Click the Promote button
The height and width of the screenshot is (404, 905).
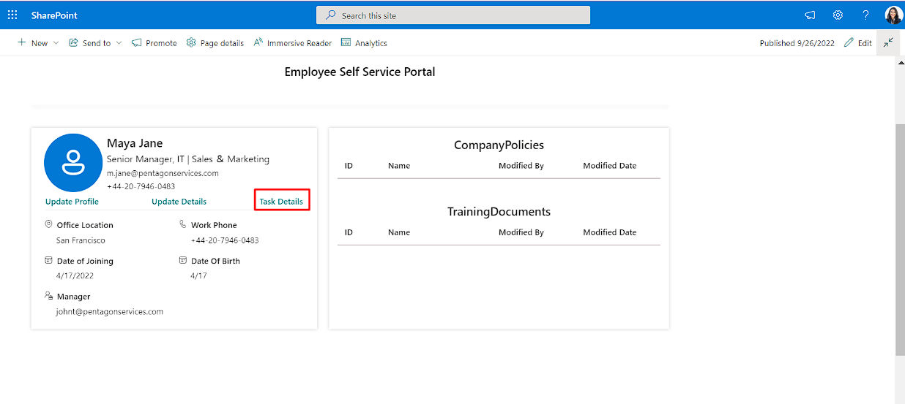click(x=154, y=43)
